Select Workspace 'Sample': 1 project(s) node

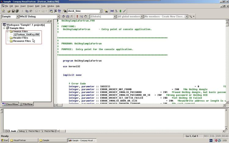tap(25, 25)
